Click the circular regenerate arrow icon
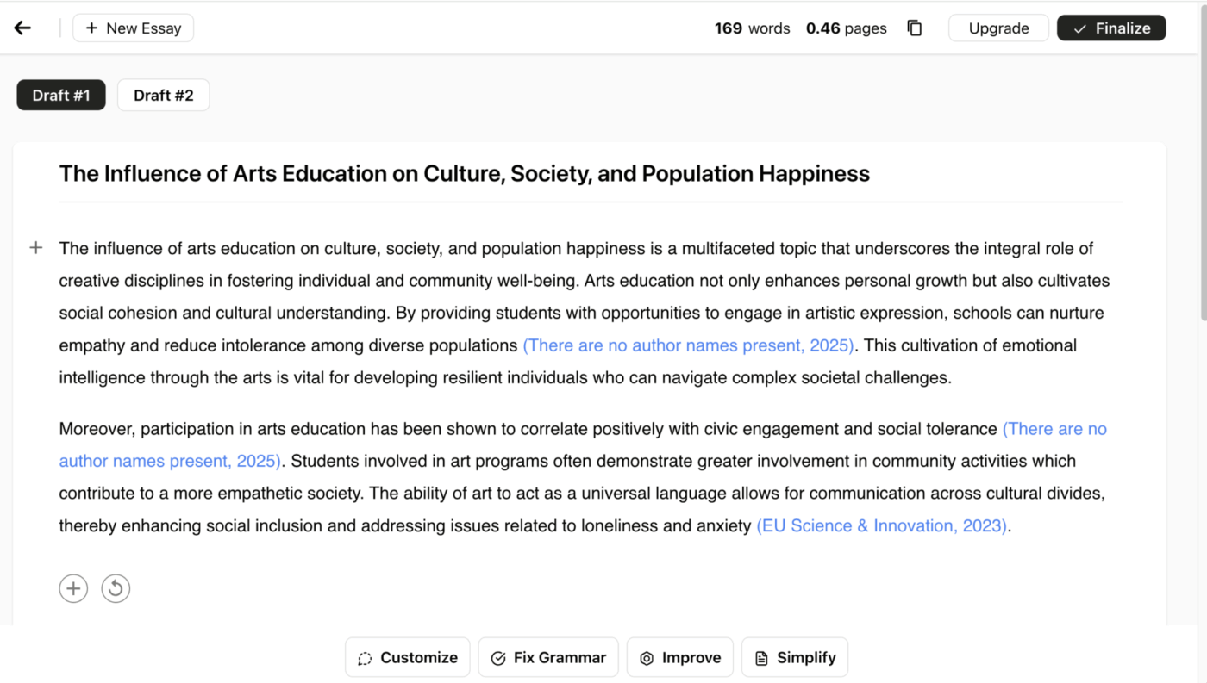The height and width of the screenshot is (683, 1207). tap(116, 588)
